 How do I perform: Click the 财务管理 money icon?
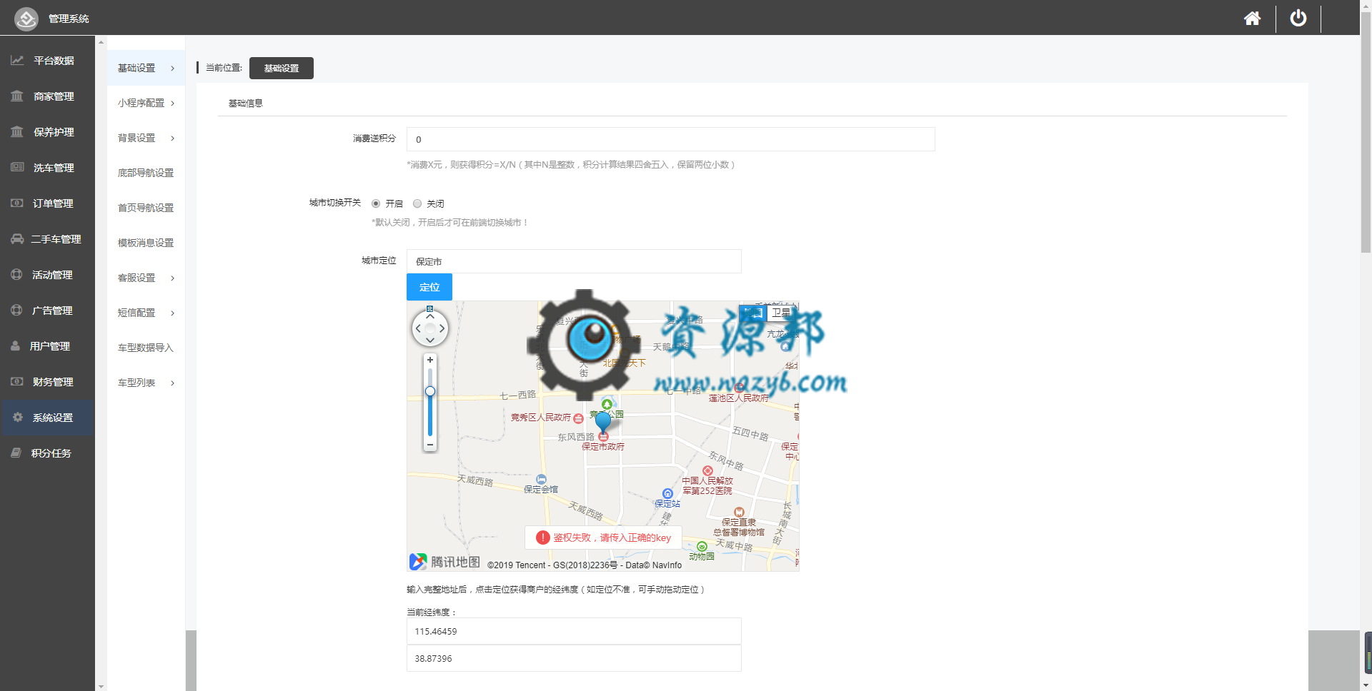(17, 382)
